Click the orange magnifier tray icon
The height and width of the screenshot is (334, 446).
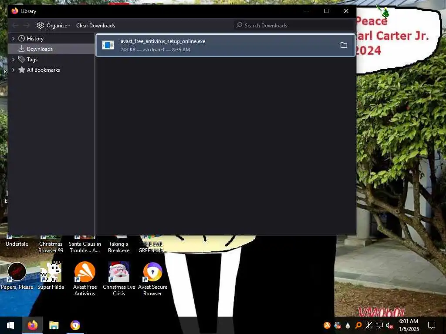(x=358, y=325)
